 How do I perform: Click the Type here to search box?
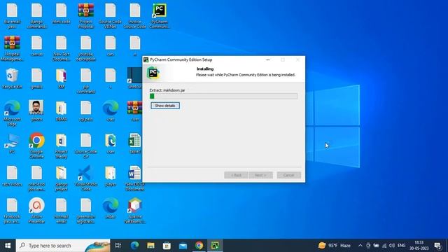[x=63, y=246]
